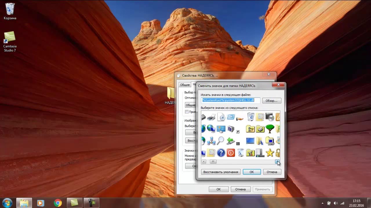Select the network computers icon

click(211, 141)
